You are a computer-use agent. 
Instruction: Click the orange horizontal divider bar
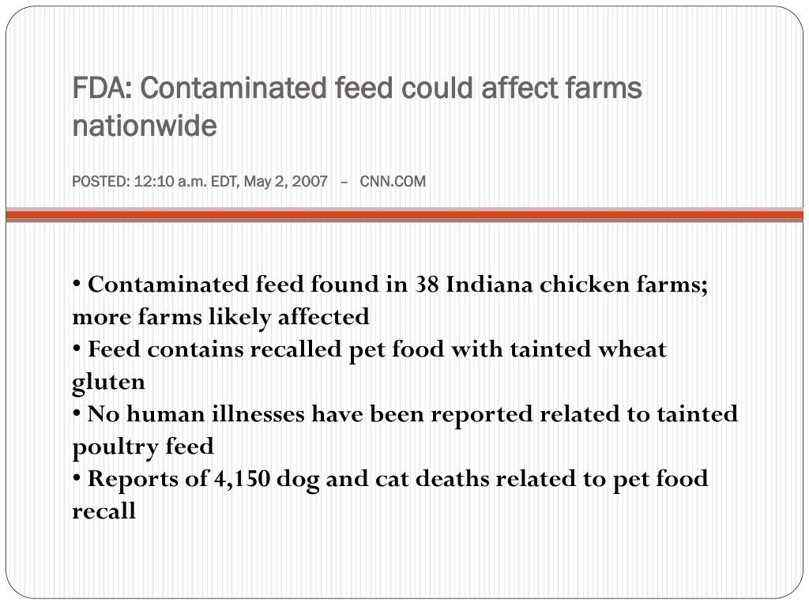tap(404, 213)
